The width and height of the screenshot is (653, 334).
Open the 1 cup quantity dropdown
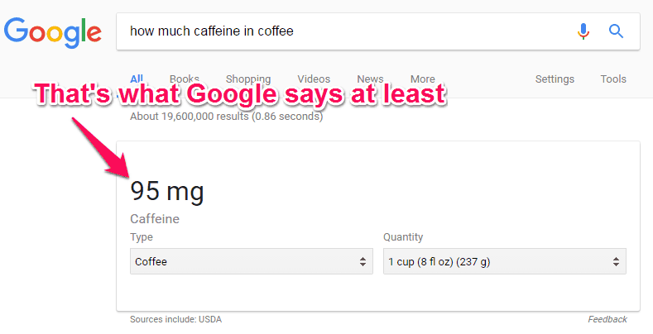505,261
